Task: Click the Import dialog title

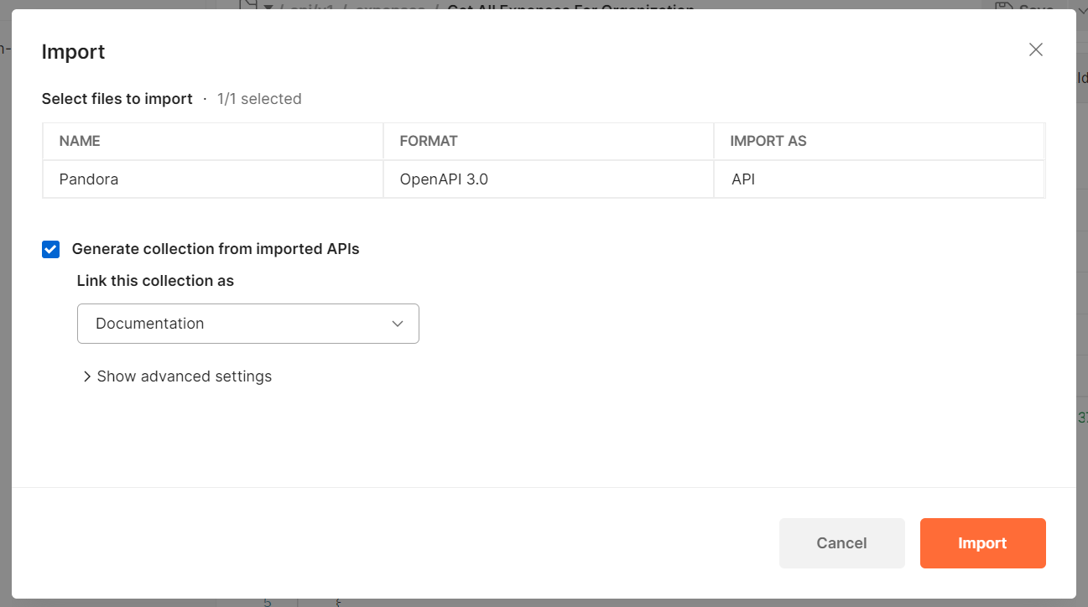Action: tap(73, 52)
